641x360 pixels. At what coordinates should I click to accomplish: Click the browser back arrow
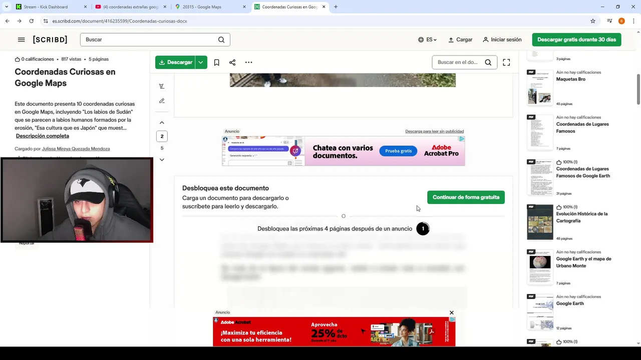[x=7, y=21]
